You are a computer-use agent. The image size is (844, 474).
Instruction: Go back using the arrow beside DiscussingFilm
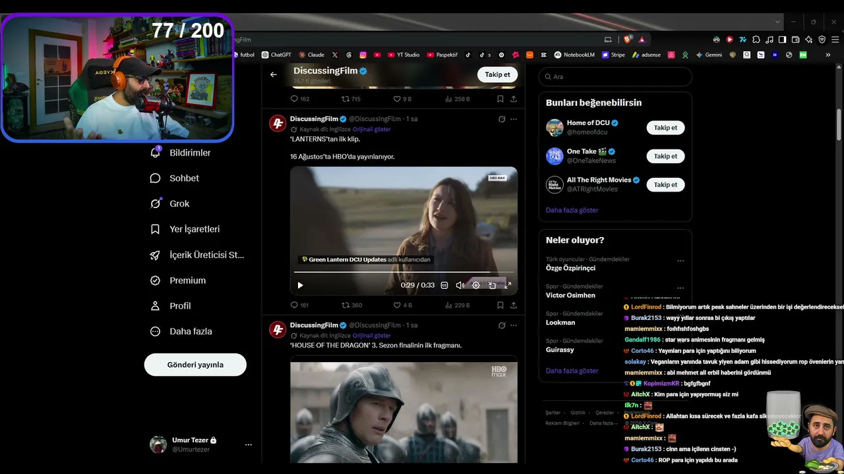[x=274, y=74]
